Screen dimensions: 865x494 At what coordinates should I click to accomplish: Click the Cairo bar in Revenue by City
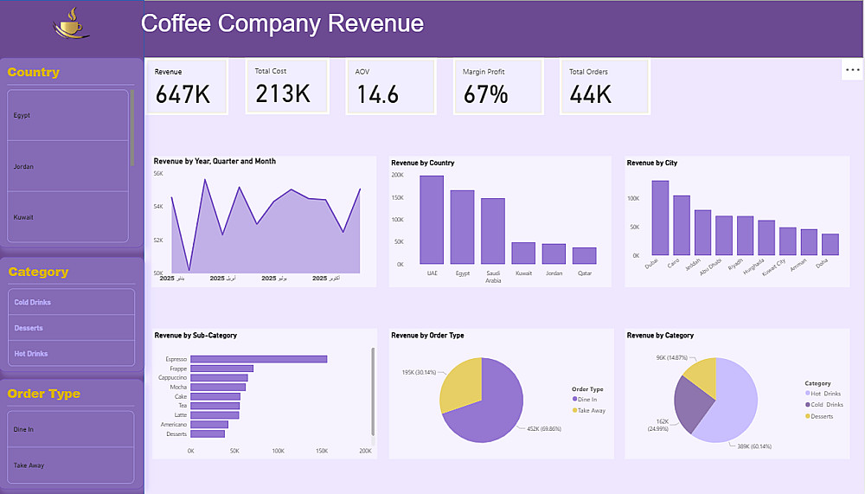click(682, 225)
